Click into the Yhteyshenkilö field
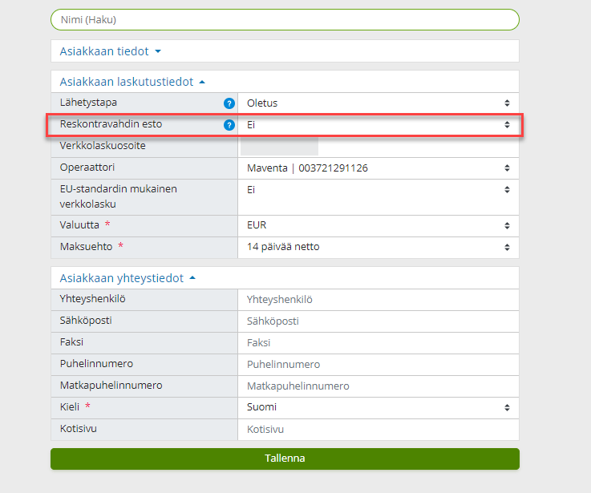The height and width of the screenshot is (493, 591). click(x=378, y=300)
